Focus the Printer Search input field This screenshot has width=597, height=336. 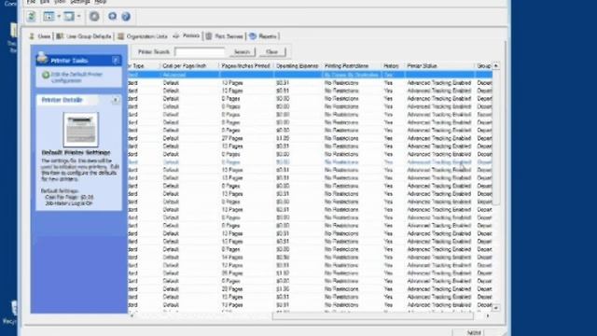click(200, 51)
